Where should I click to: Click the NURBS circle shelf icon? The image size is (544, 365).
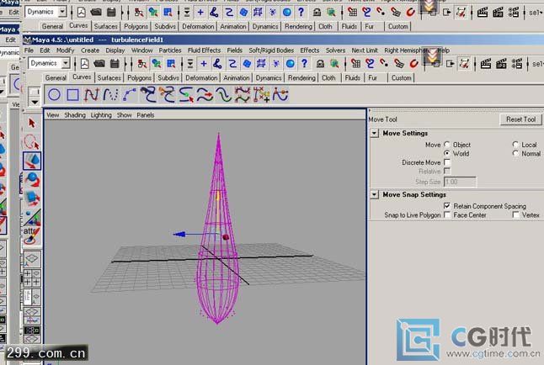pos(55,95)
